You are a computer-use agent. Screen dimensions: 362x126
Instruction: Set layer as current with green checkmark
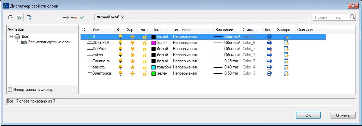point(82,17)
